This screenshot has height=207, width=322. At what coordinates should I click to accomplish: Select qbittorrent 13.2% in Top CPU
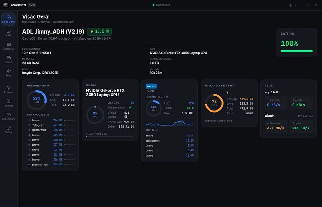(x=169, y=141)
